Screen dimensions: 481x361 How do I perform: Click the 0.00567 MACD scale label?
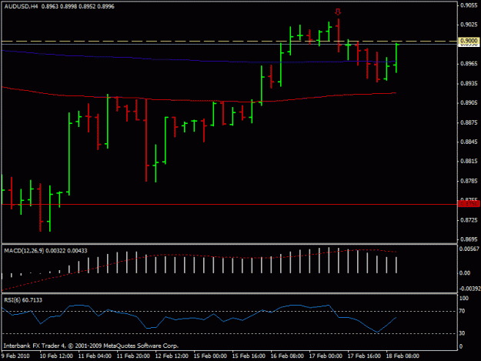tap(469, 249)
